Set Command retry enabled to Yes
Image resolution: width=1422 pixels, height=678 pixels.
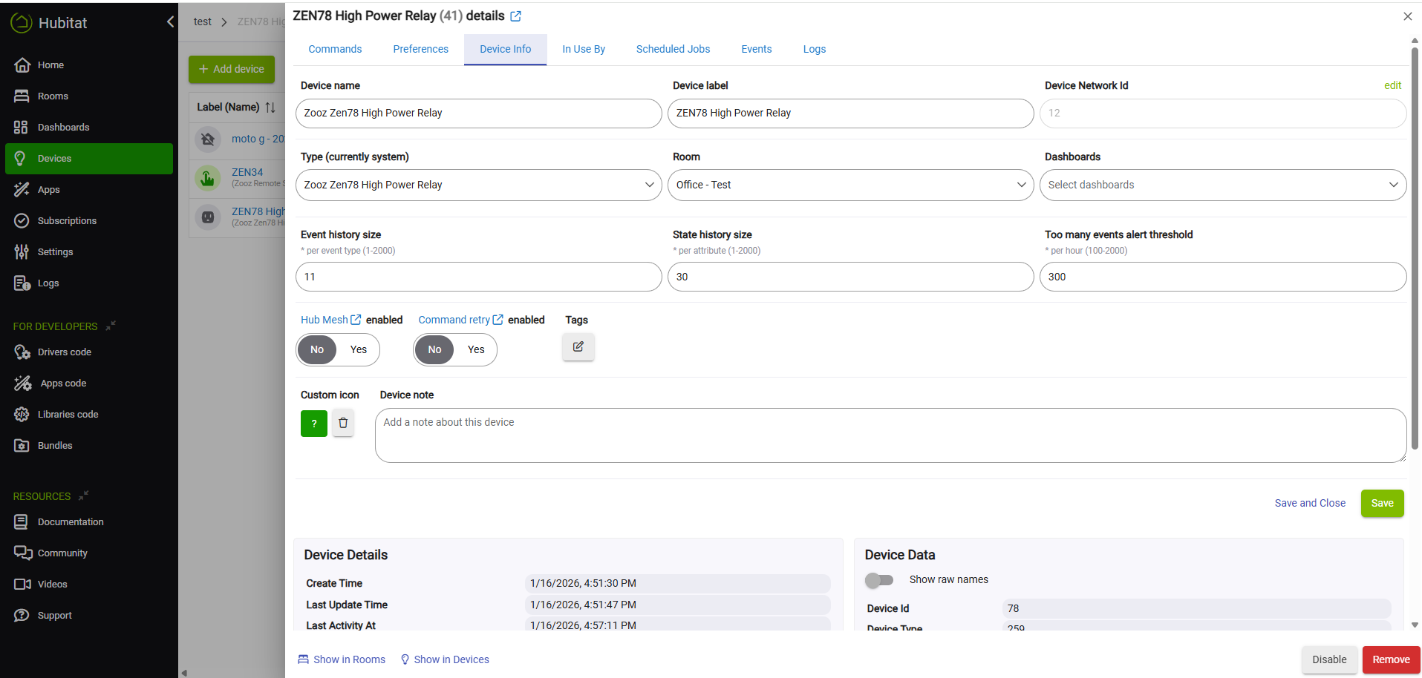(x=476, y=349)
